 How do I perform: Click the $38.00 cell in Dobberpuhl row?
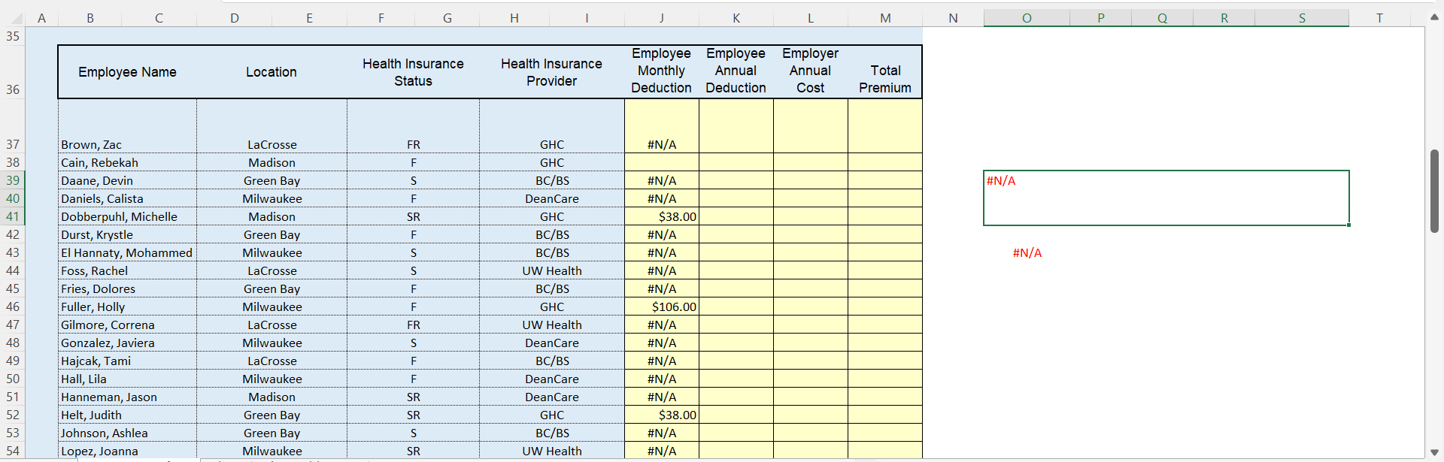click(661, 216)
